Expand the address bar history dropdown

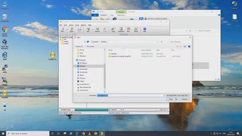[x=157, y=42]
